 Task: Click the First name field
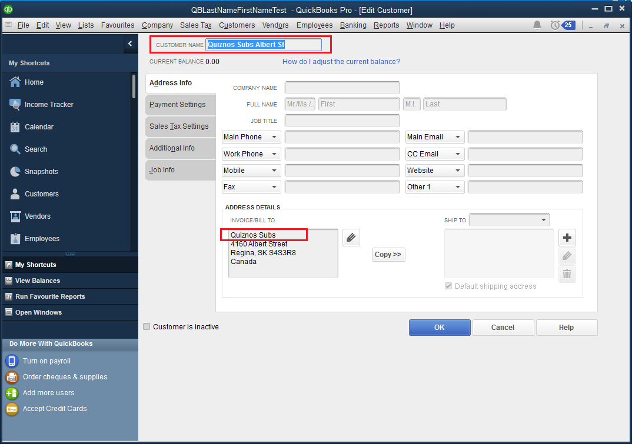359,104
